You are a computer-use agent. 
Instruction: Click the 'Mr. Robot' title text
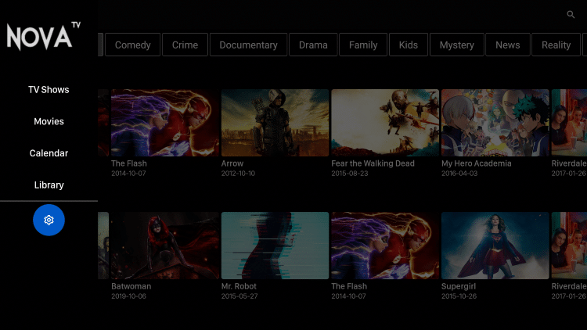coord(239,286)
